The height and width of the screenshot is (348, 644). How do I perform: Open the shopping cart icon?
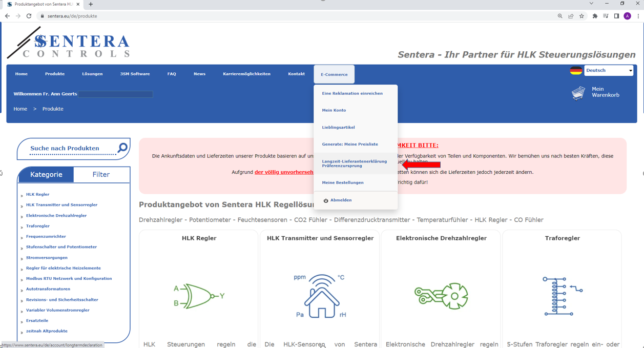pos(578,93)
